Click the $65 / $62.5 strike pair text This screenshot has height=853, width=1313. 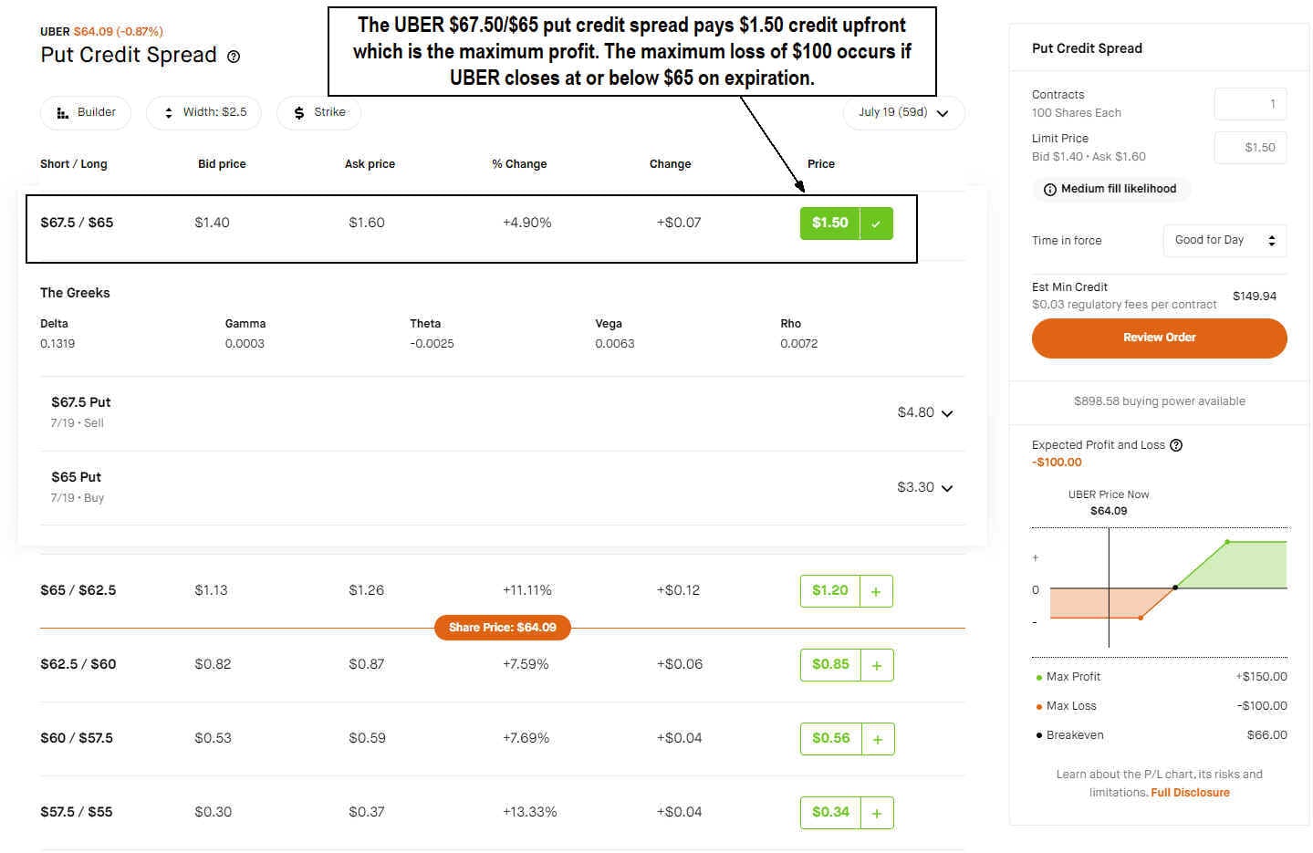(x=78, y=590)
